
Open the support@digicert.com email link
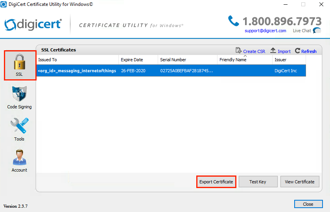pyautogui.click(x=265, y=31)
